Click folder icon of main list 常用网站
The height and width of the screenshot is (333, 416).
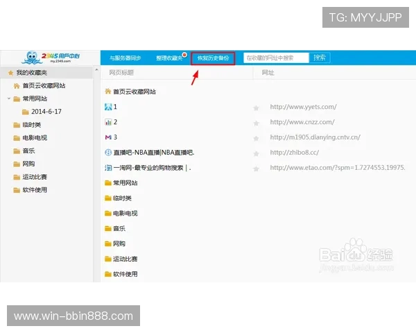point(108,183)
